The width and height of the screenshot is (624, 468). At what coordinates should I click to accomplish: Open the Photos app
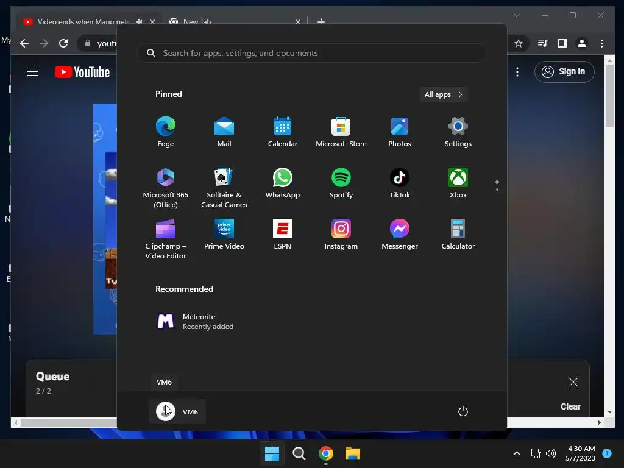pyautogui.click(x=400, y=132)
